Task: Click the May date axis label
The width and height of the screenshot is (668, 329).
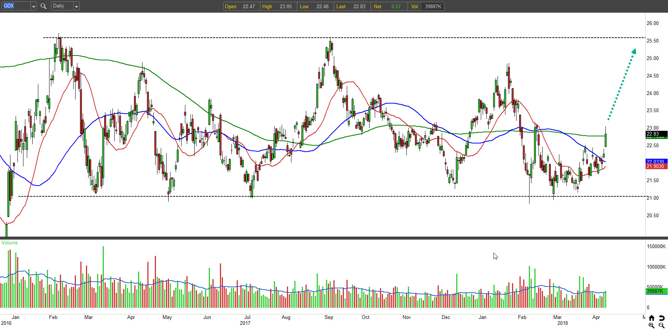Action: click(x=167, y=317)
